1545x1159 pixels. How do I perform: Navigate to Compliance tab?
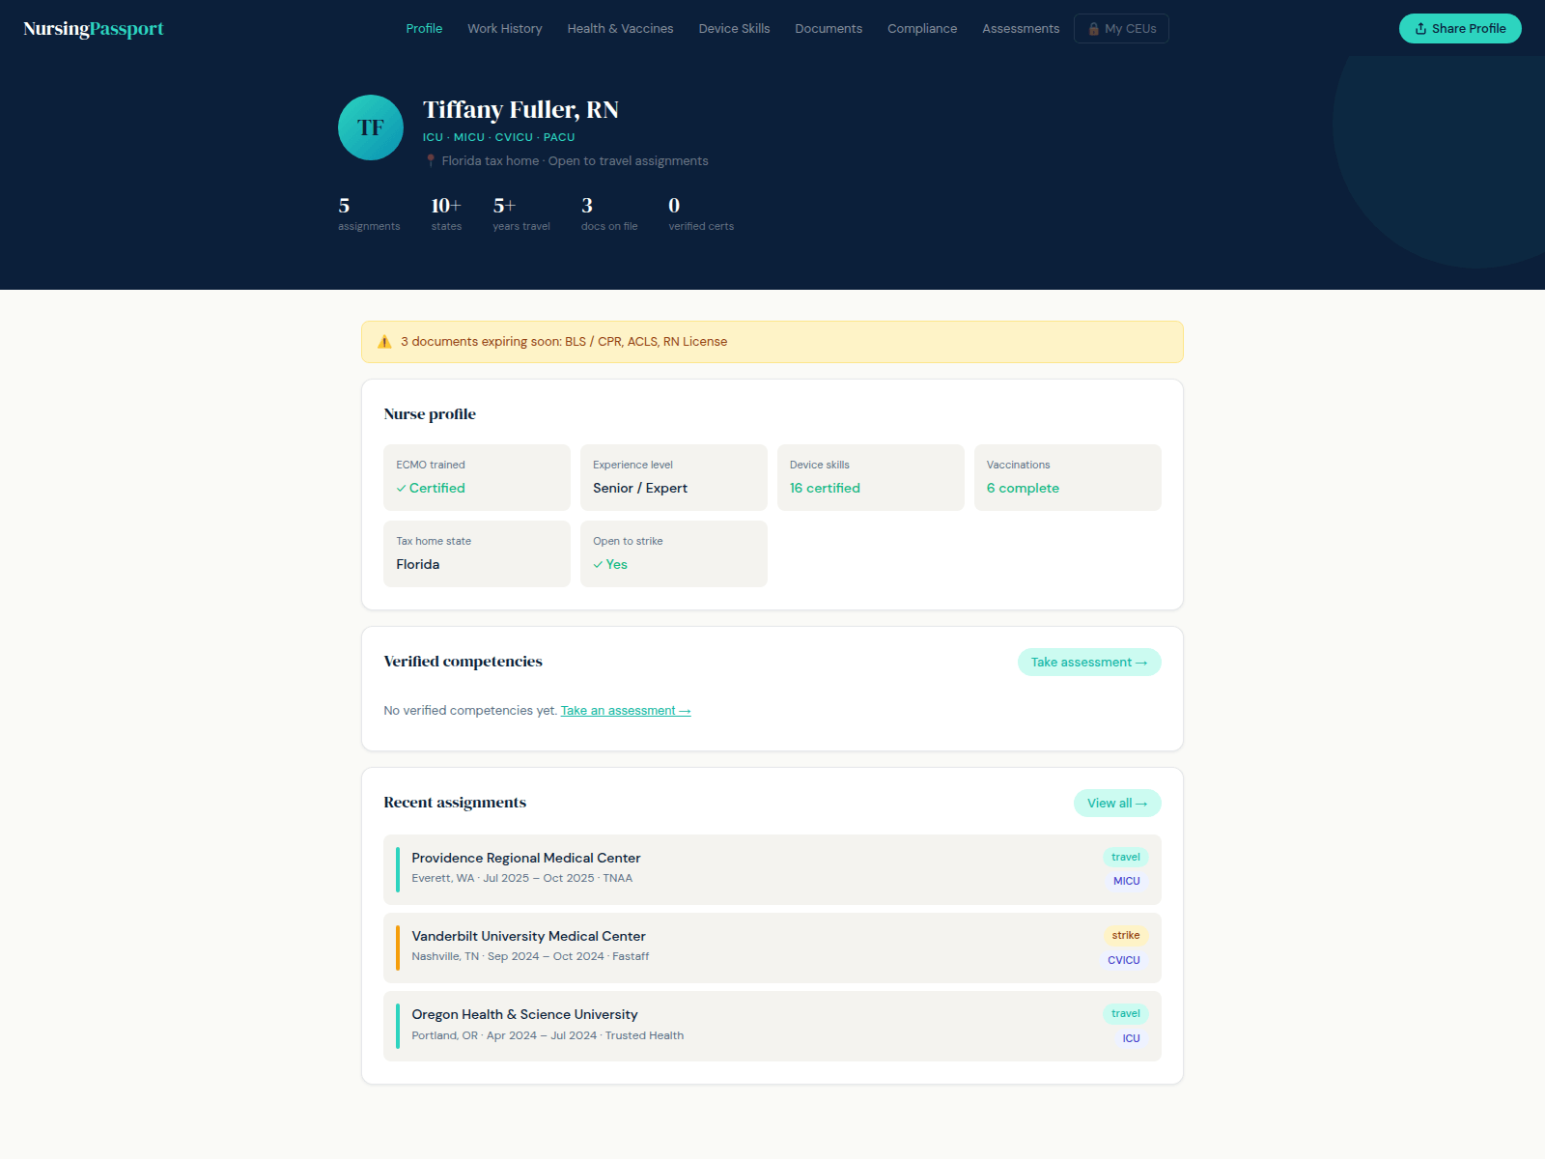click(x=922, y=29)
